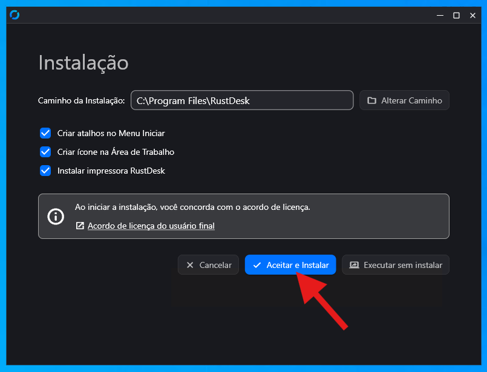This screenshot has height=372, width=487.
Task: Click the RustDesk logo in title bar
Action: point(15,15)
